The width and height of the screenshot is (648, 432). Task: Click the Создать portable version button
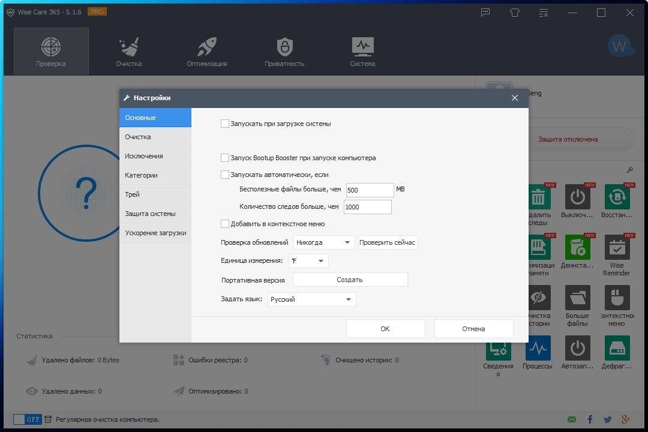[x=350, y=280]
